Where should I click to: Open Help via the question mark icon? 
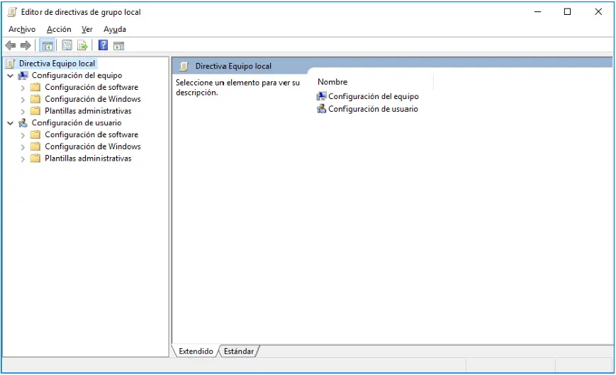[103, 45]
